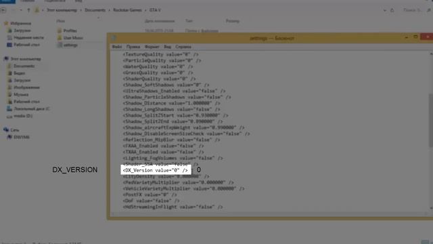Click the HdStreamingInFlight line
The height and width of the screenshot is (244, 433).
[x=173, y=207]
